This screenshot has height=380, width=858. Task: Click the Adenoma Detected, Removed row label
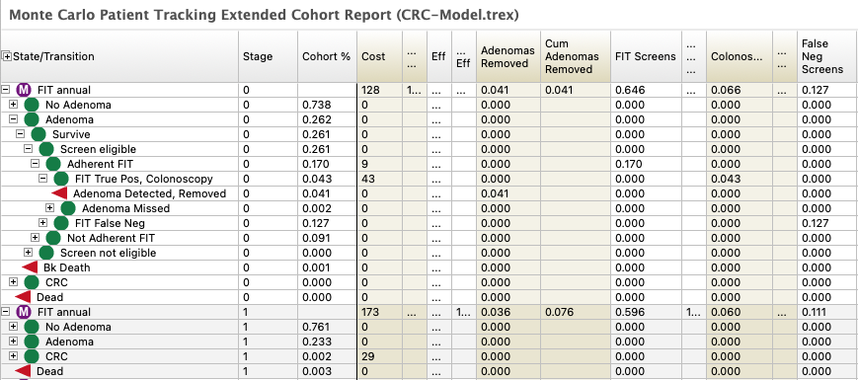(149, 193)
